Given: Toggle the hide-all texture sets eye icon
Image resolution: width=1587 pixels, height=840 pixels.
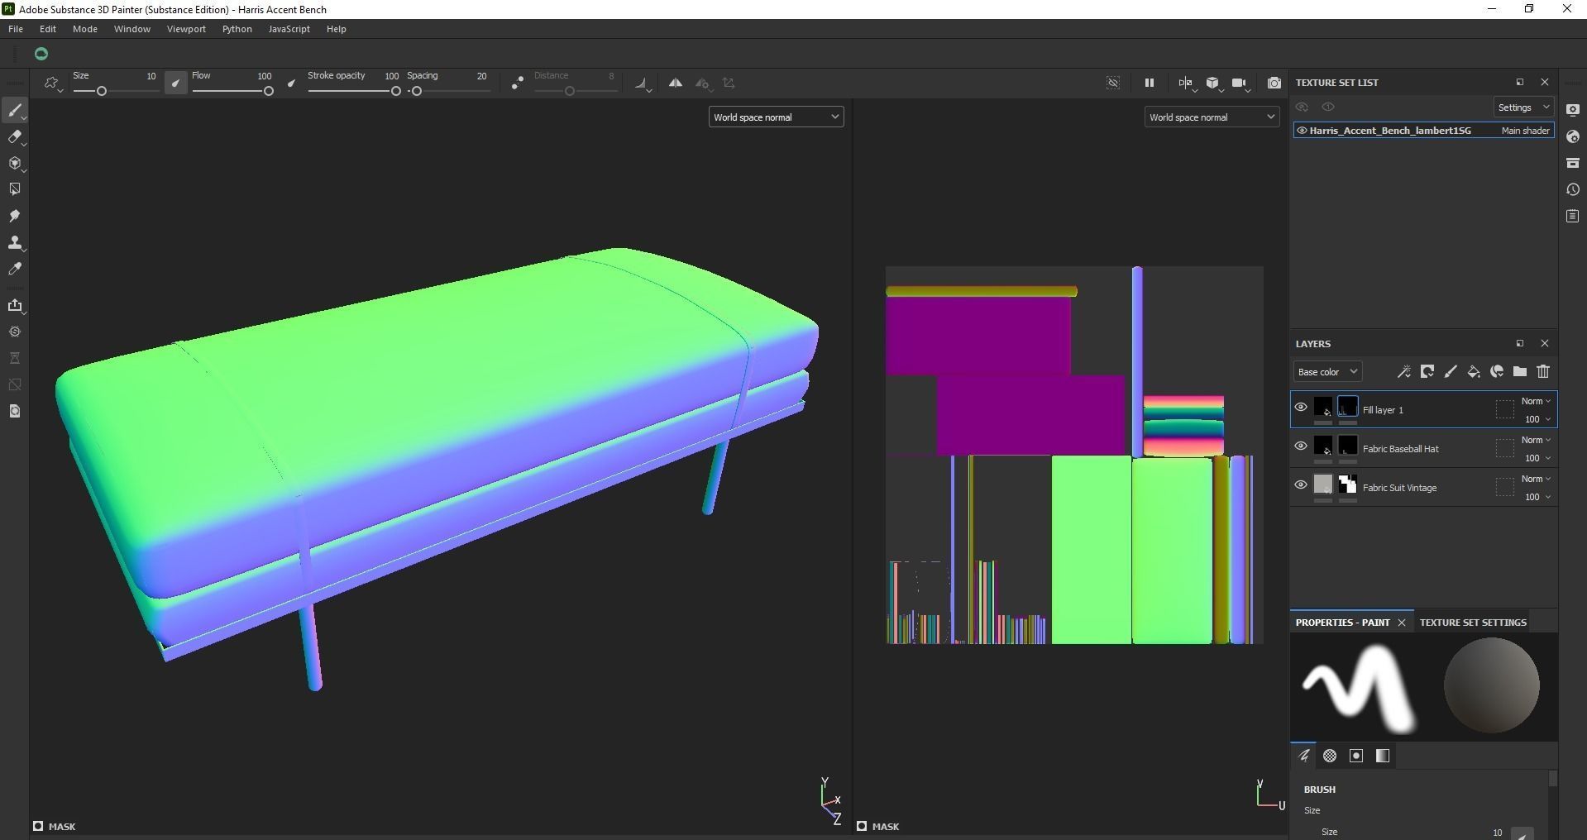Looking at the screenshot, I should [x=1302, y=107].
